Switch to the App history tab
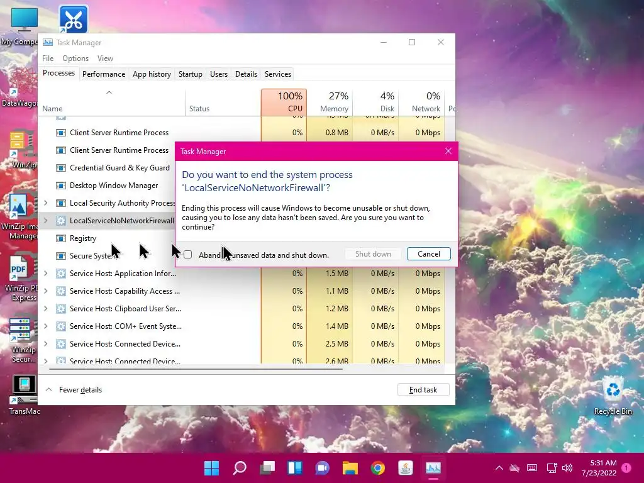The width and height of the screenshot is (644, 483). (152, 74)
